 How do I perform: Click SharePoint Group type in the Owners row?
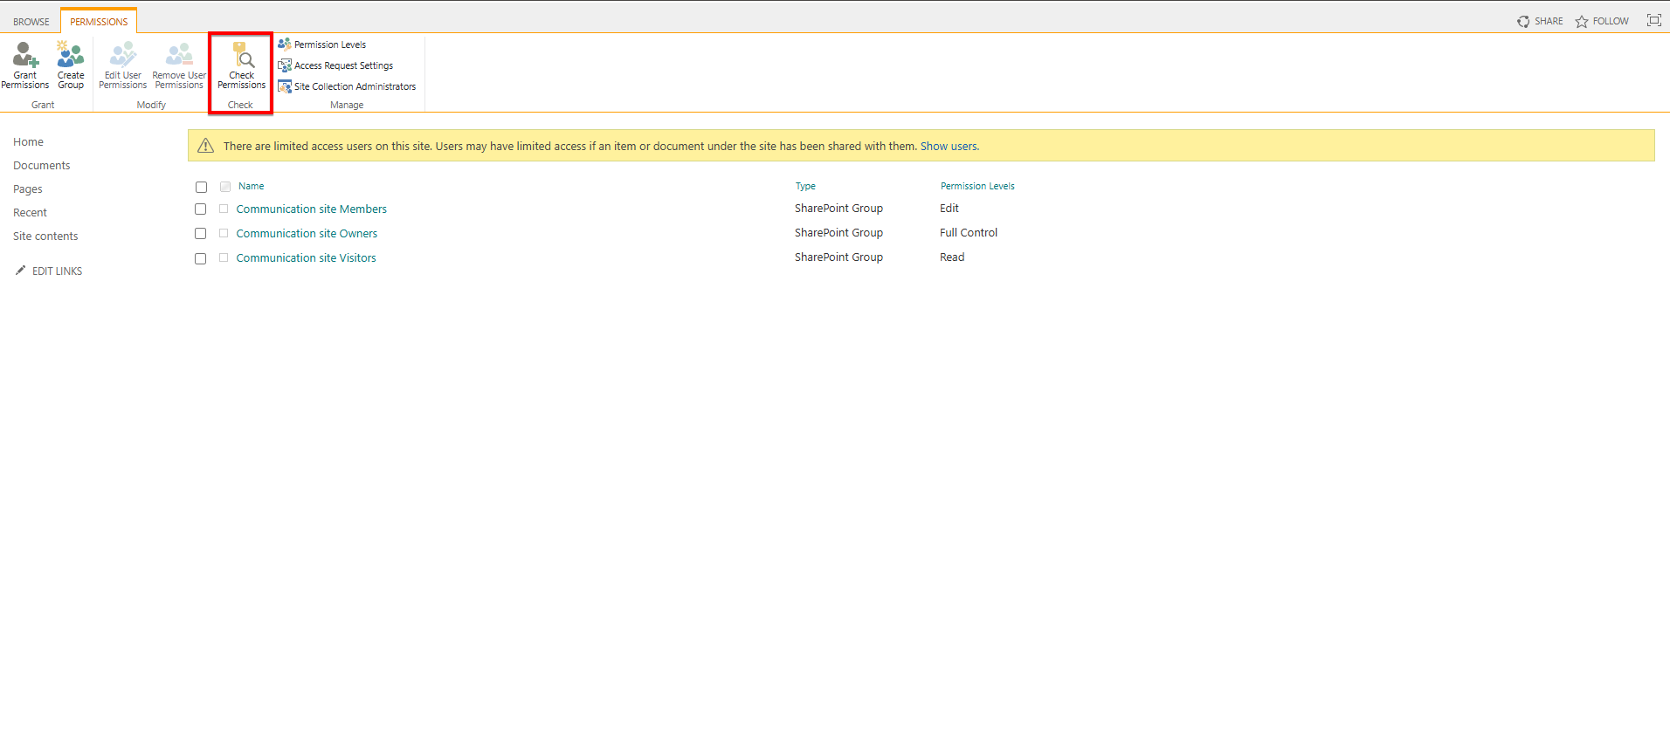(x=838, y=233)
